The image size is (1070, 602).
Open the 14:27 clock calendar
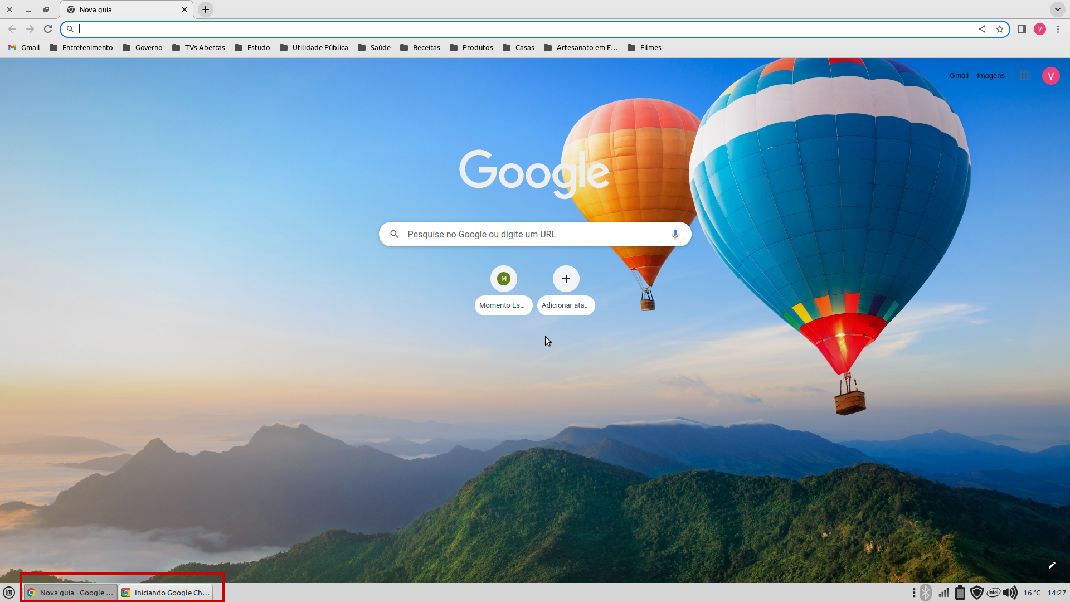1057,593
